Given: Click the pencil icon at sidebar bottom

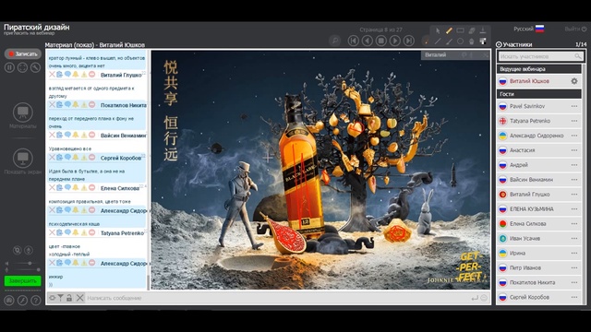Looking at the screenshot, I should pyautogui.click(x=22, y=301).
